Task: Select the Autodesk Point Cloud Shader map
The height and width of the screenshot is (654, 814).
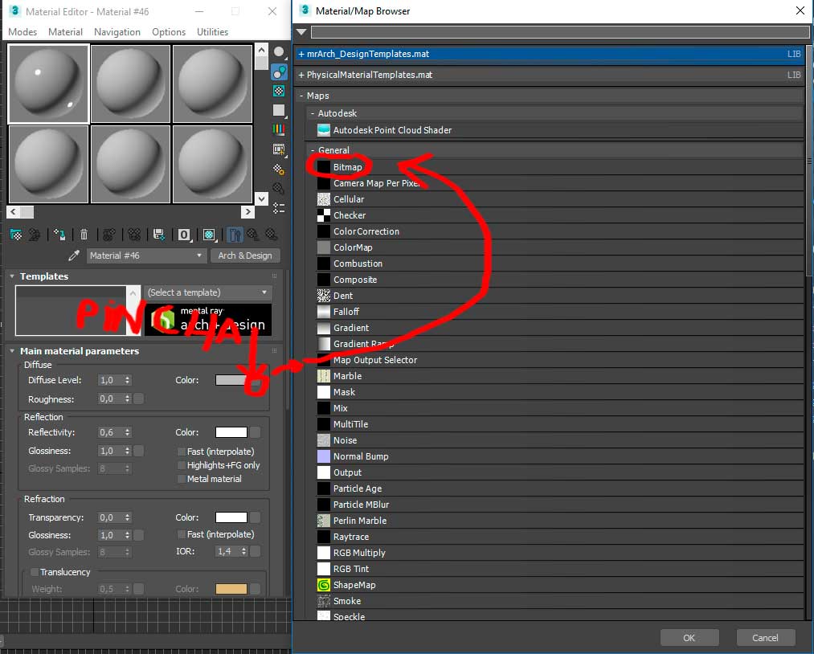Action: (392, 130)
